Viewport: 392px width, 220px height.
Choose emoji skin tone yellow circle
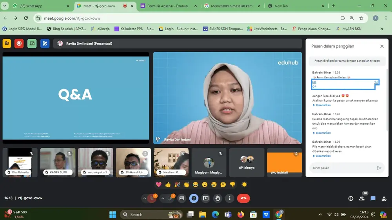coord(245,184)
